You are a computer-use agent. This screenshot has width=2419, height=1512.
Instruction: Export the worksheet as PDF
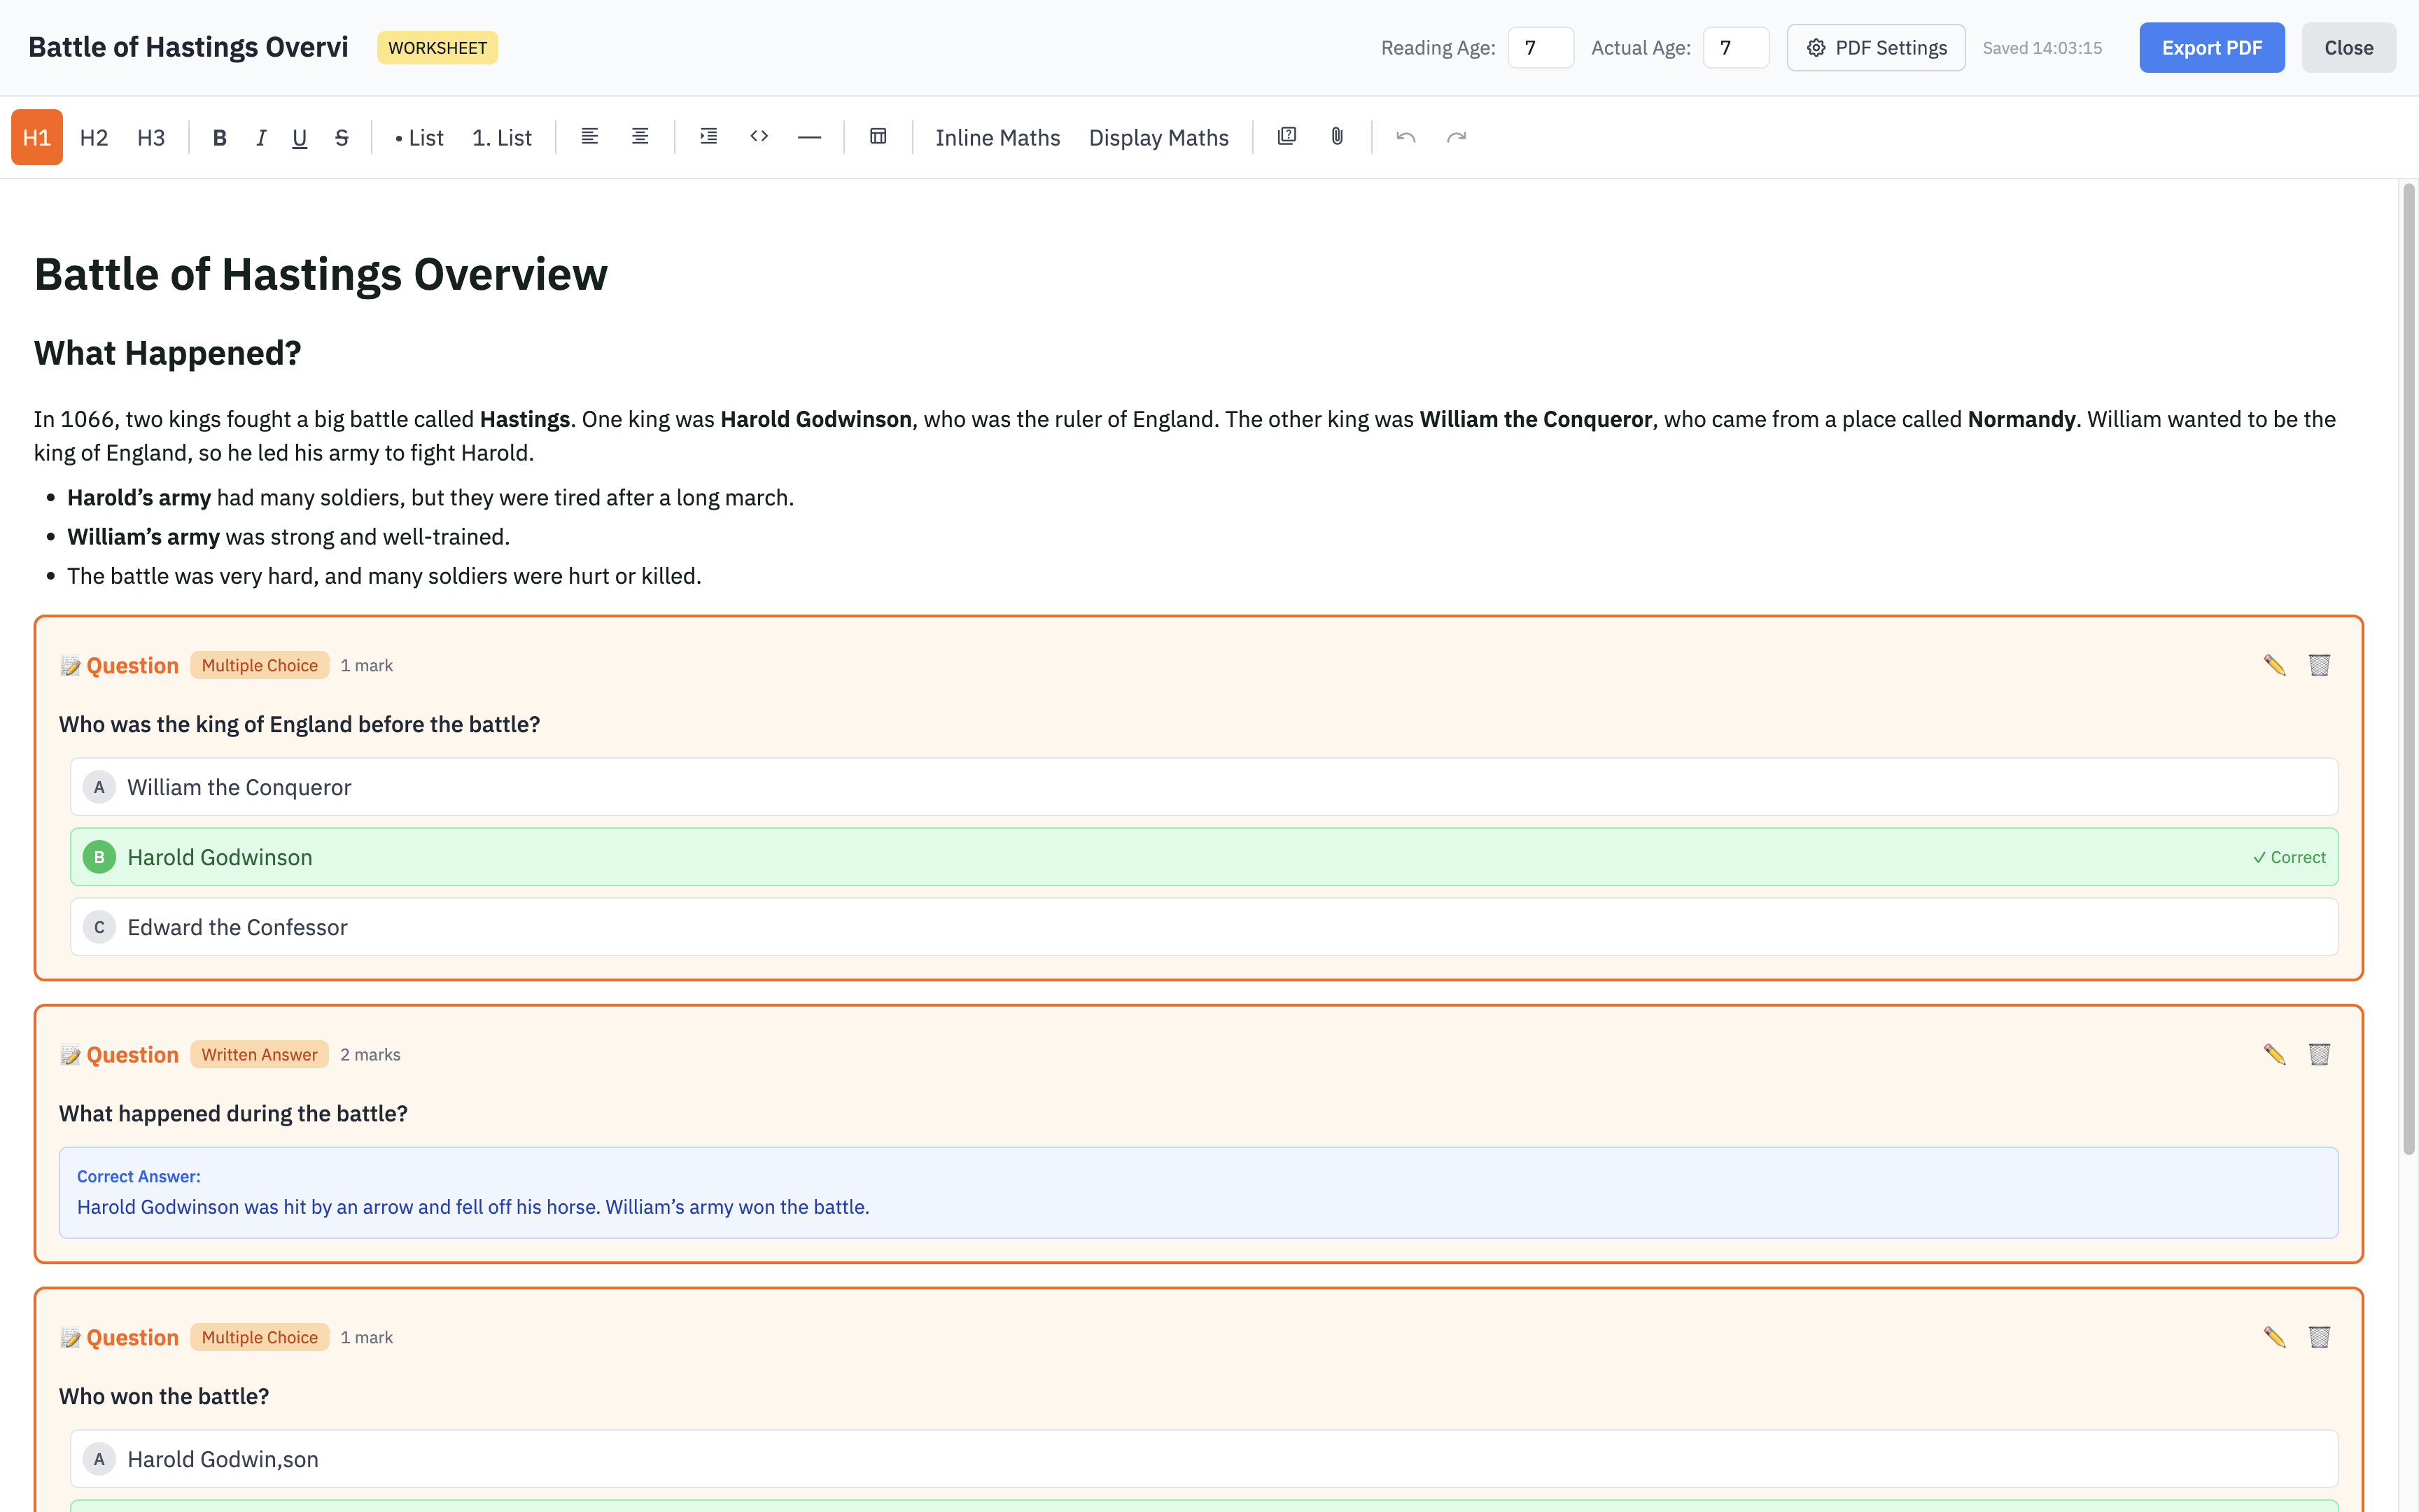(x=2212, y=47)
